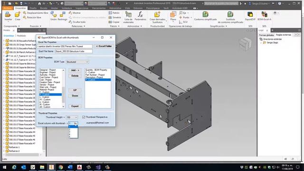304x171 pixels.
Task: Click the Copiar tool
Action: pyautogui.click(x=114, y=22)
